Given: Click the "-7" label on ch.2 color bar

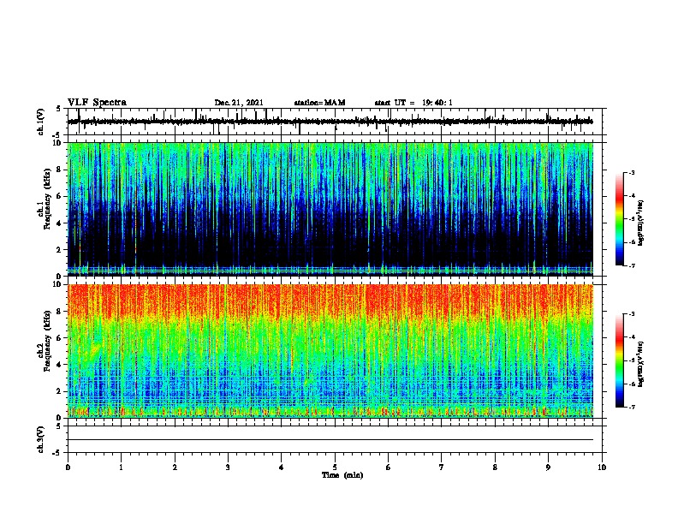Looking at the screenshot, I should click(632, 408).
